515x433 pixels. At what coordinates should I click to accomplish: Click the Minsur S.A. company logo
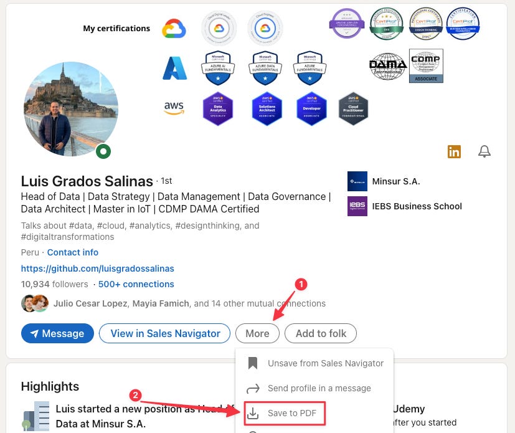point(357,181)
